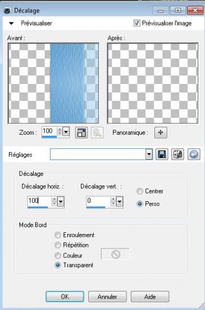Confirm with the OK button
Viewport: 205px width, 310px height.
pyautogui.click(x=65, y=296)
